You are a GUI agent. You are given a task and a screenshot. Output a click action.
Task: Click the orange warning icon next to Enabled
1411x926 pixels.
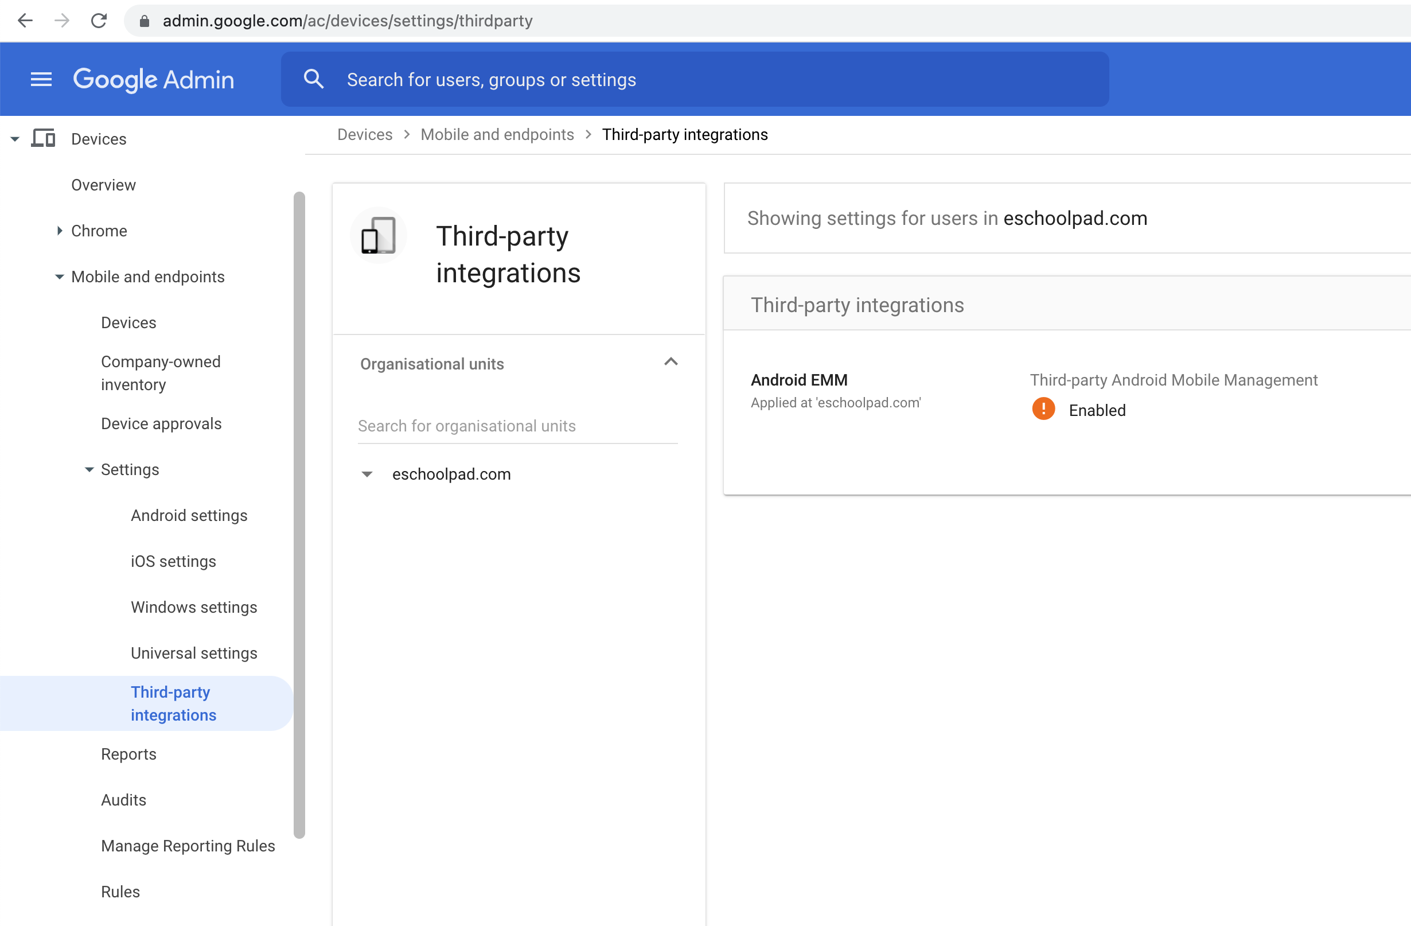[x=1042, y=408]
